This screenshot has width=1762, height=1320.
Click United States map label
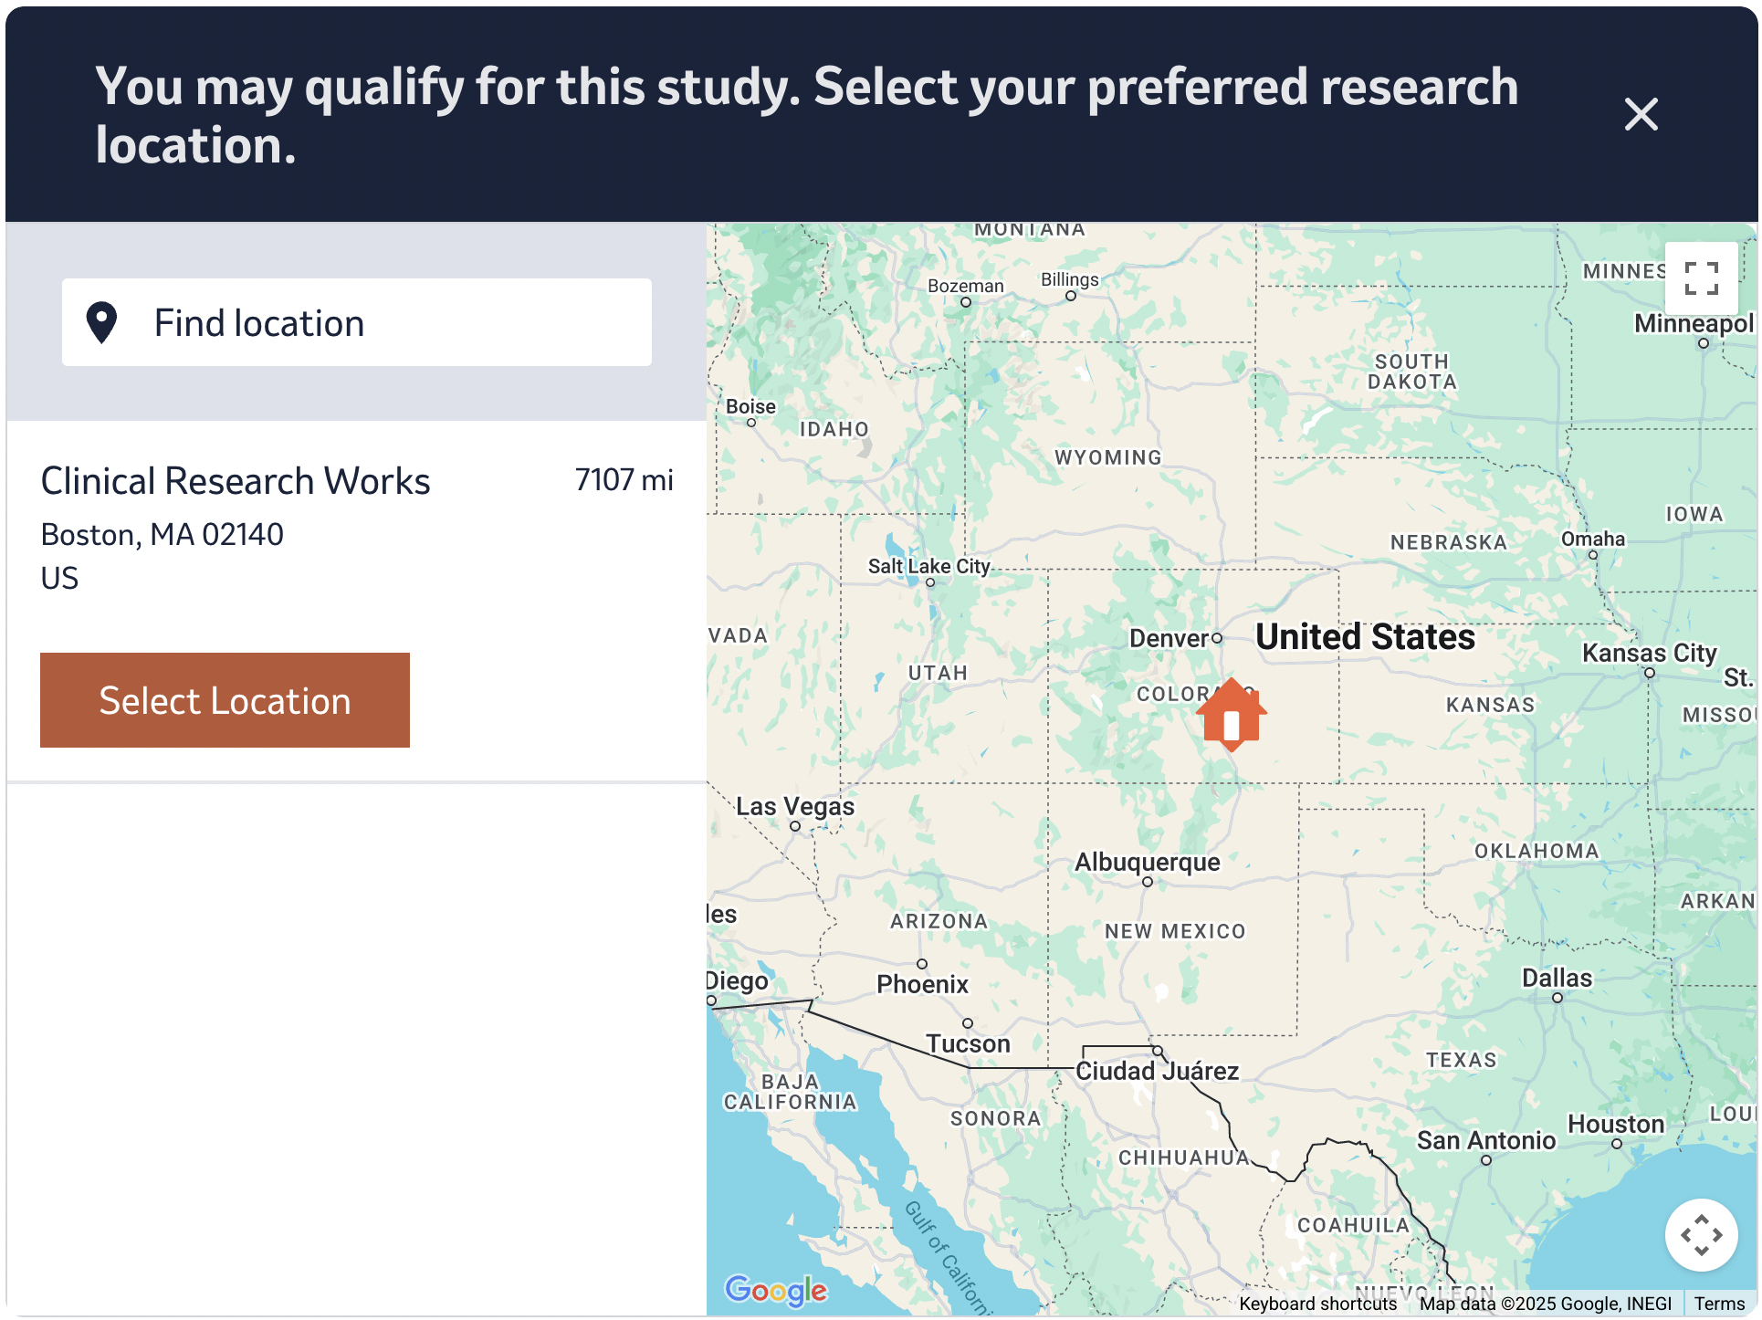click(1365, 636)
